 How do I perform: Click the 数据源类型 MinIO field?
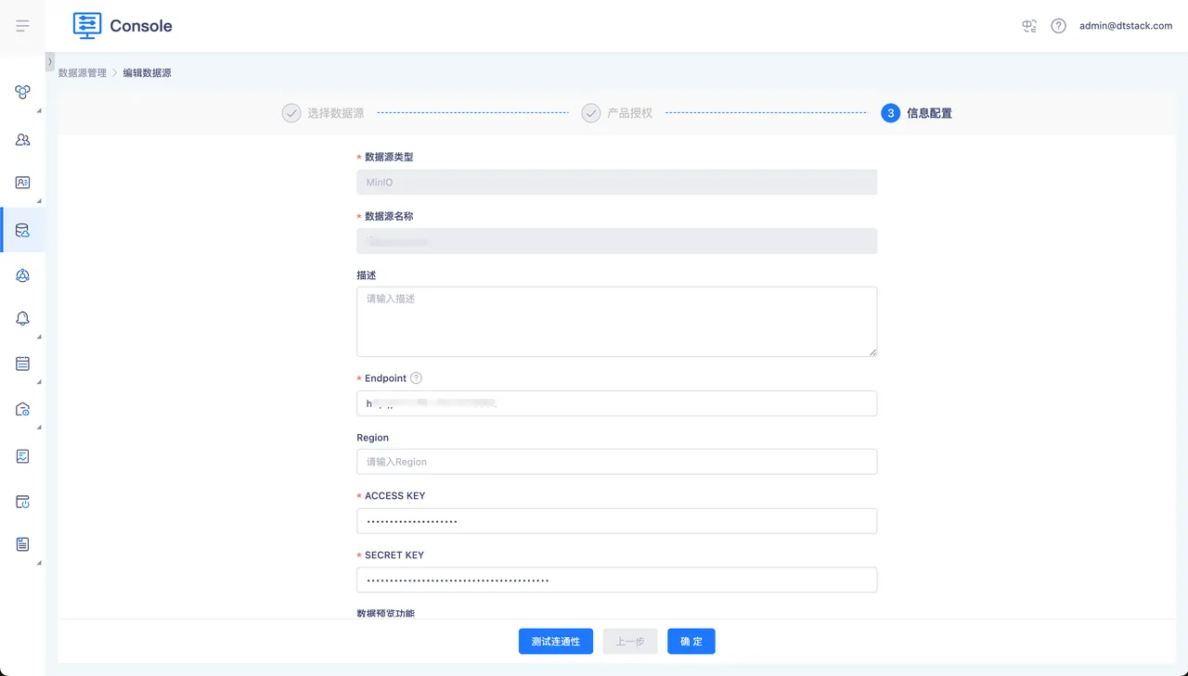point(616,182)
